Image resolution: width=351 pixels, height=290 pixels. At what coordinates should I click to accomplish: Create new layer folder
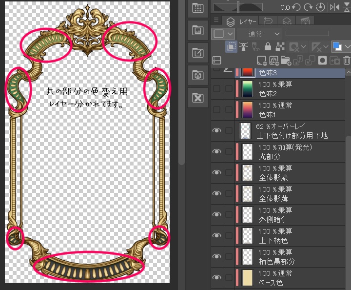[286, 61]
